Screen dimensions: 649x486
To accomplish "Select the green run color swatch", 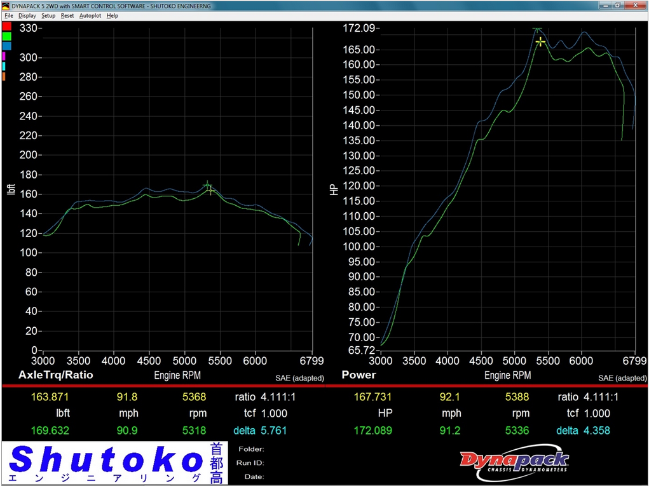I will tap(6, 36).
